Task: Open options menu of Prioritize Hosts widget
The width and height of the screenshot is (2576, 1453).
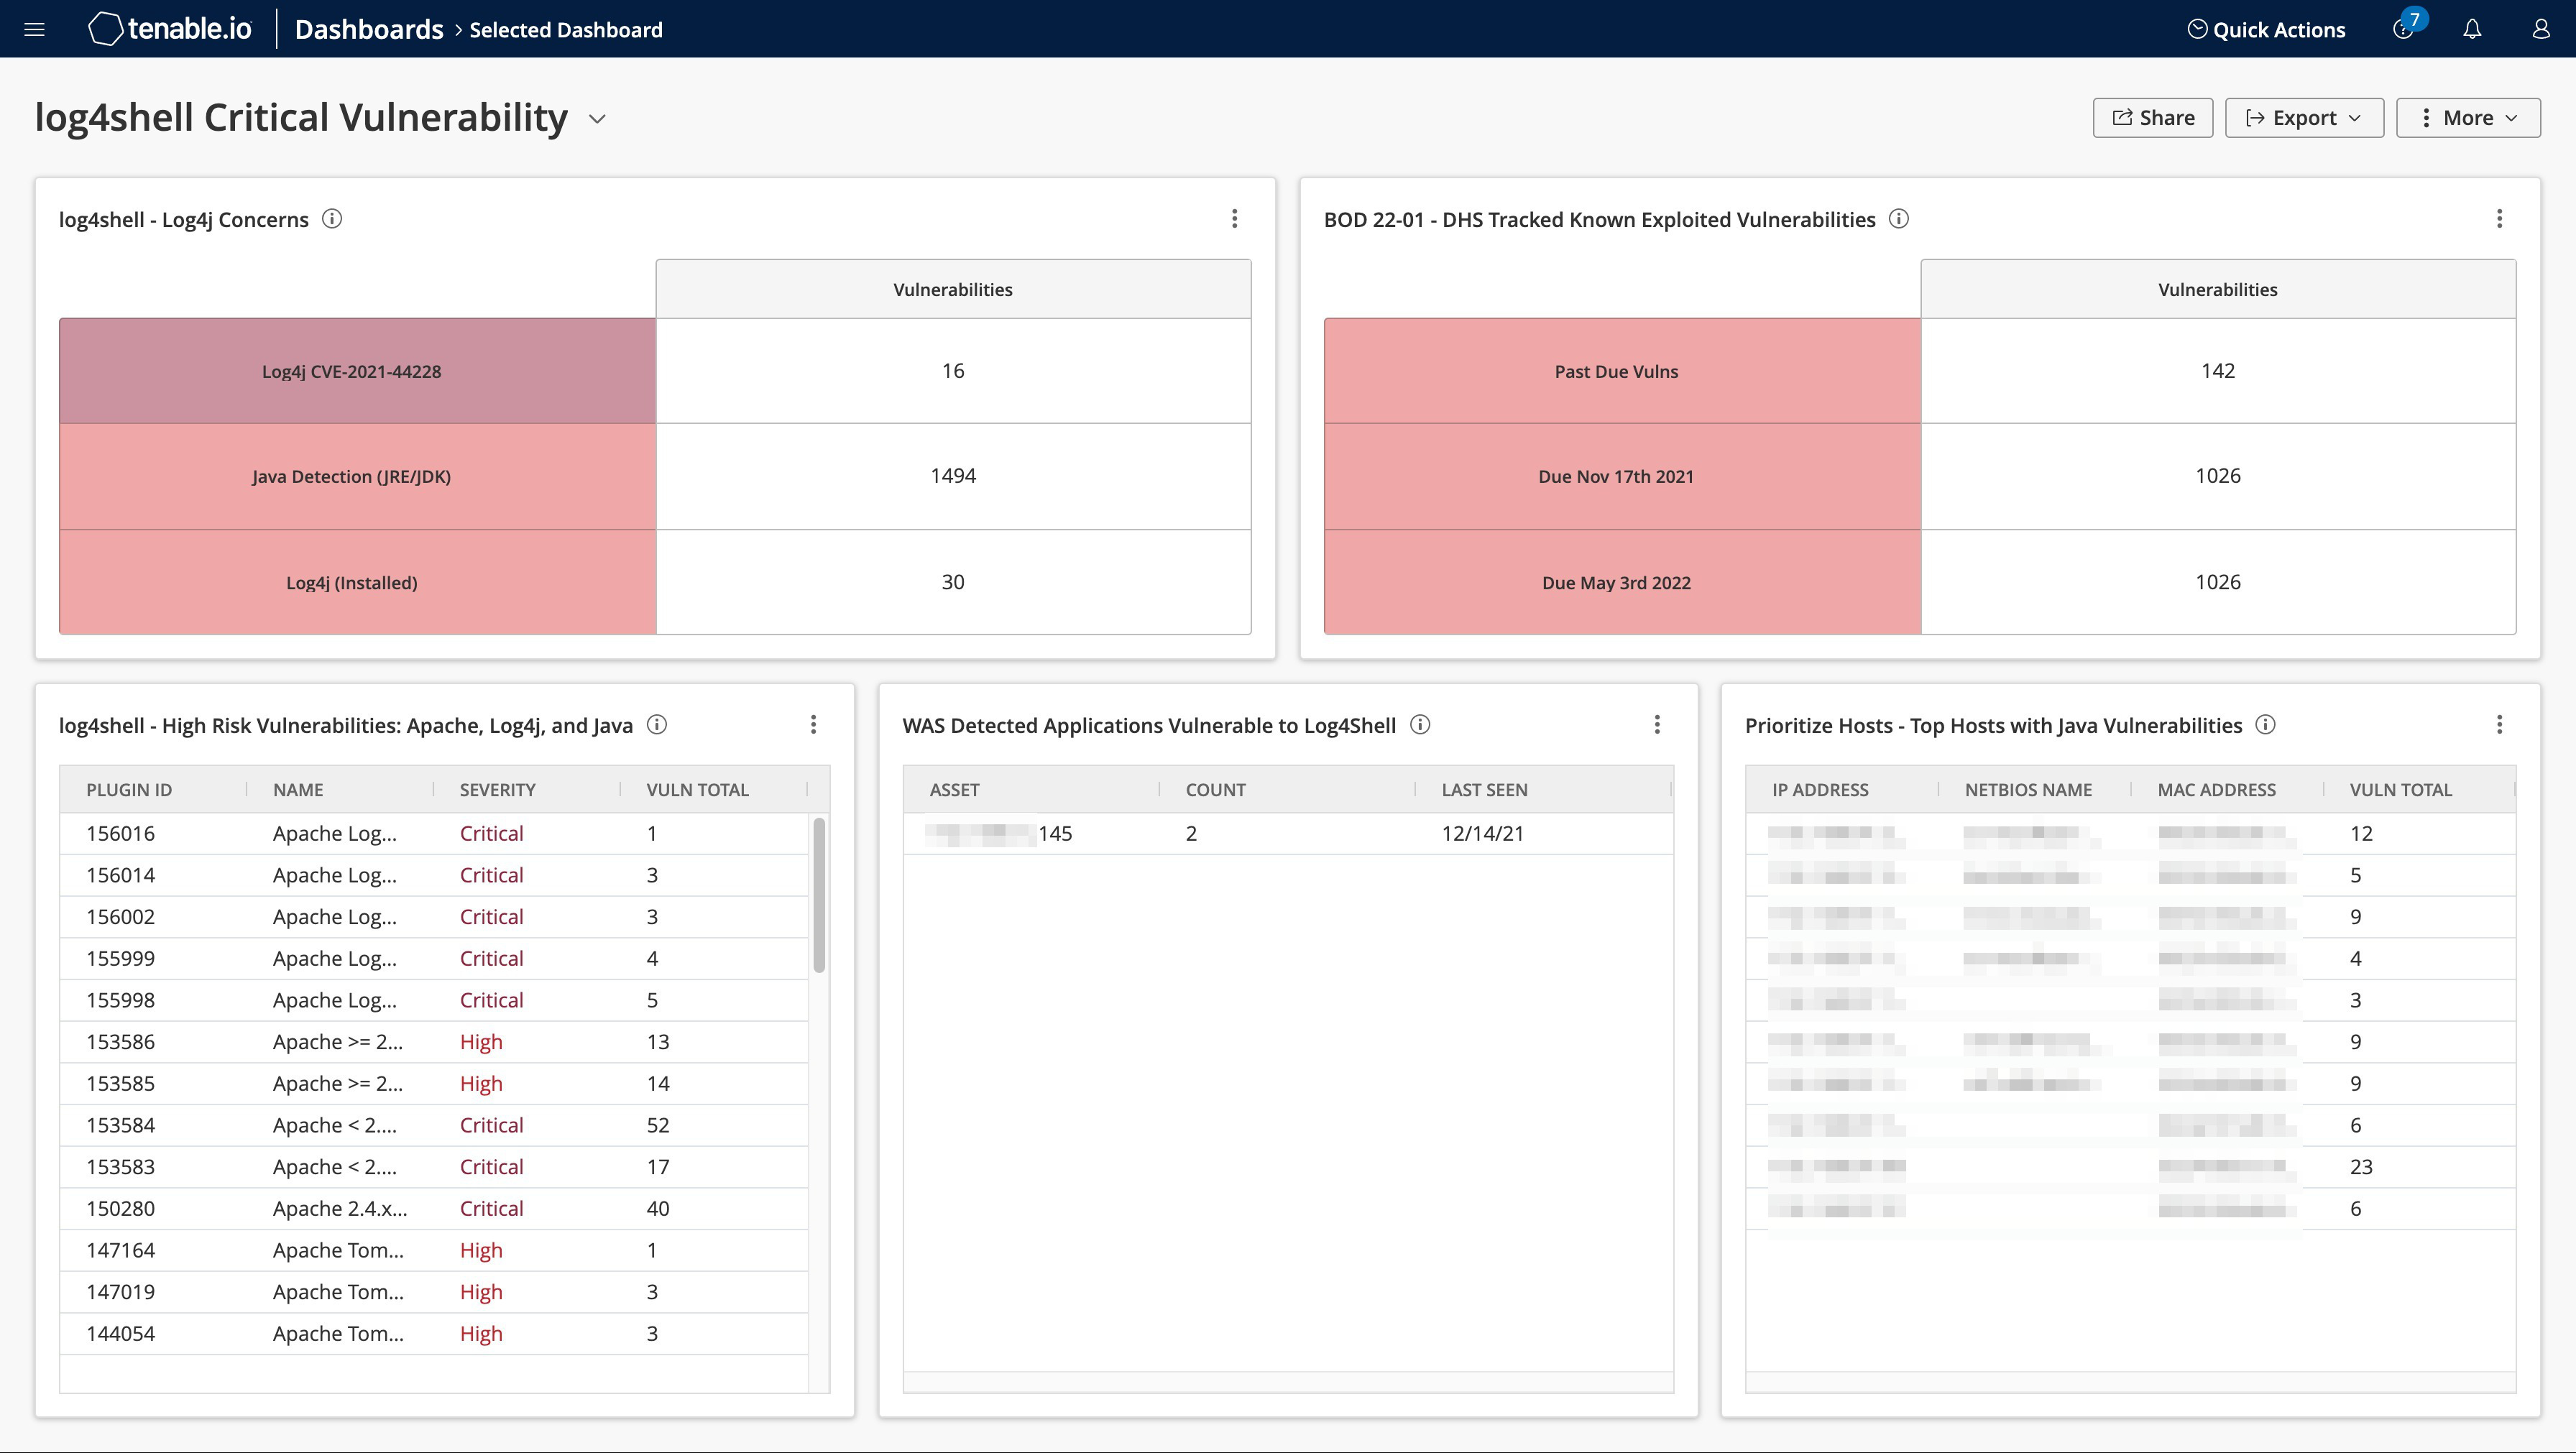Action: pyautogui.click(x=2500, y=725)
